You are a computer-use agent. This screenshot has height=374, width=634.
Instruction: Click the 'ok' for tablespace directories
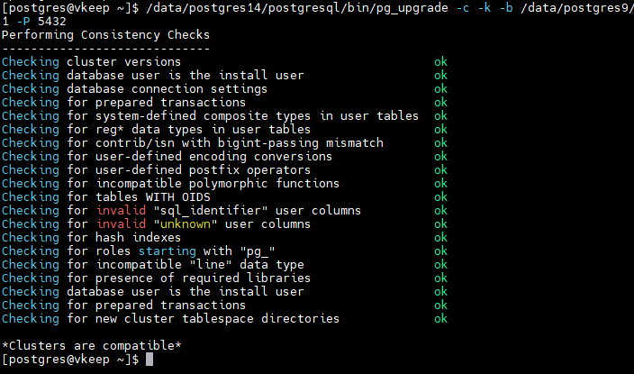click(x=440, y=319)
